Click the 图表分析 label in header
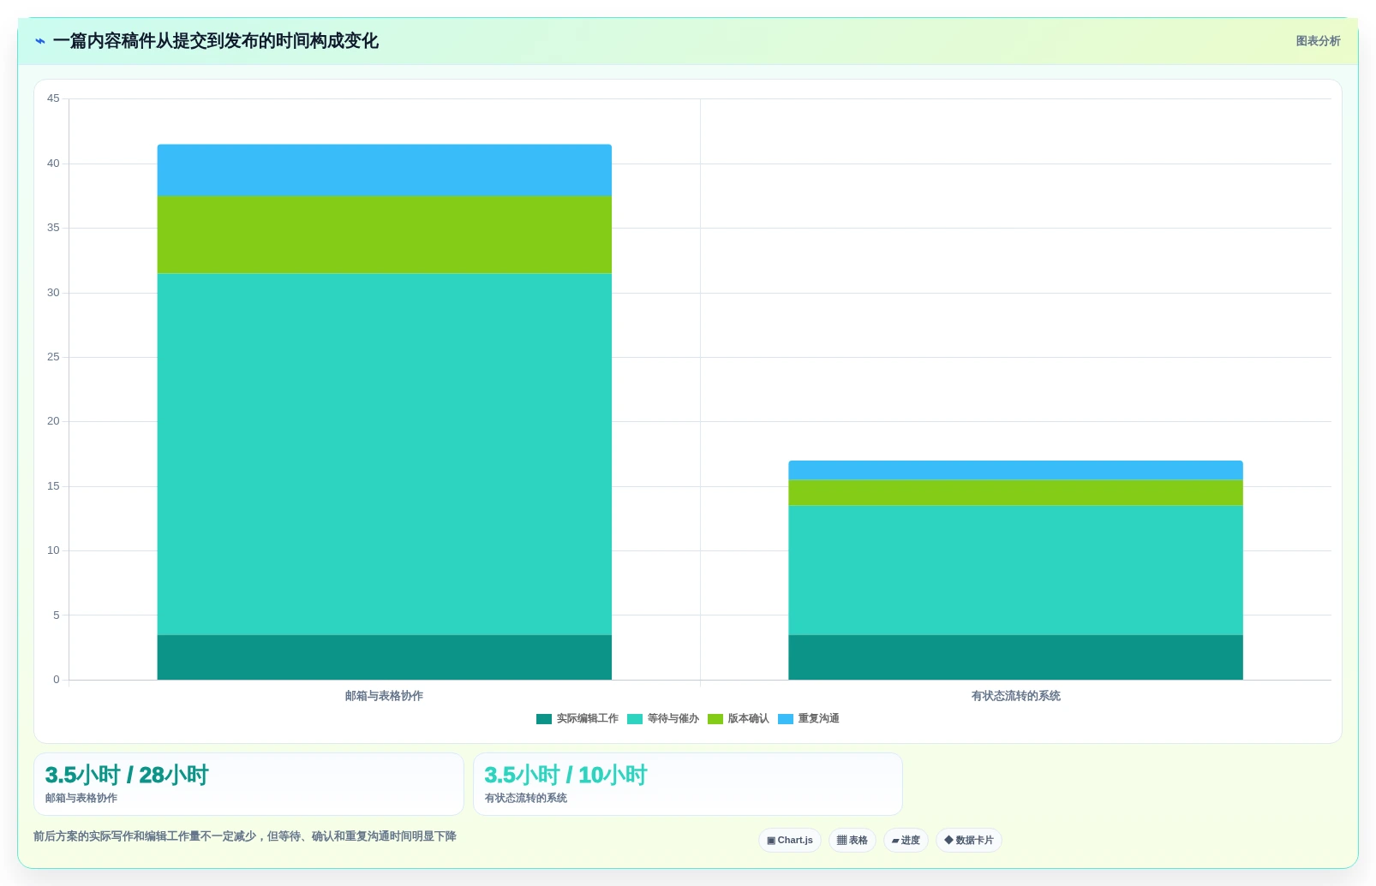 pyautogui.click(x=1318, y=41)
